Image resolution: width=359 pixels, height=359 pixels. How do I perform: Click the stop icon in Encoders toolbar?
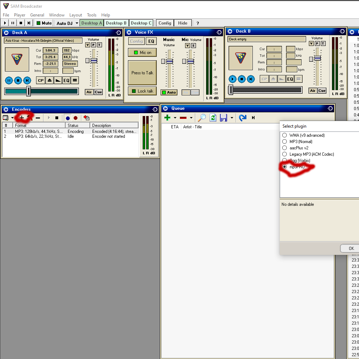click(57, 118)
